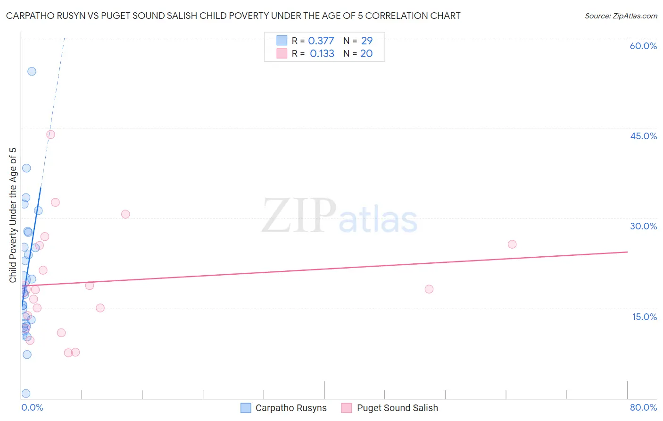Click the 60.0% y-axis label

pyautogui.click(x=643, y=46)
